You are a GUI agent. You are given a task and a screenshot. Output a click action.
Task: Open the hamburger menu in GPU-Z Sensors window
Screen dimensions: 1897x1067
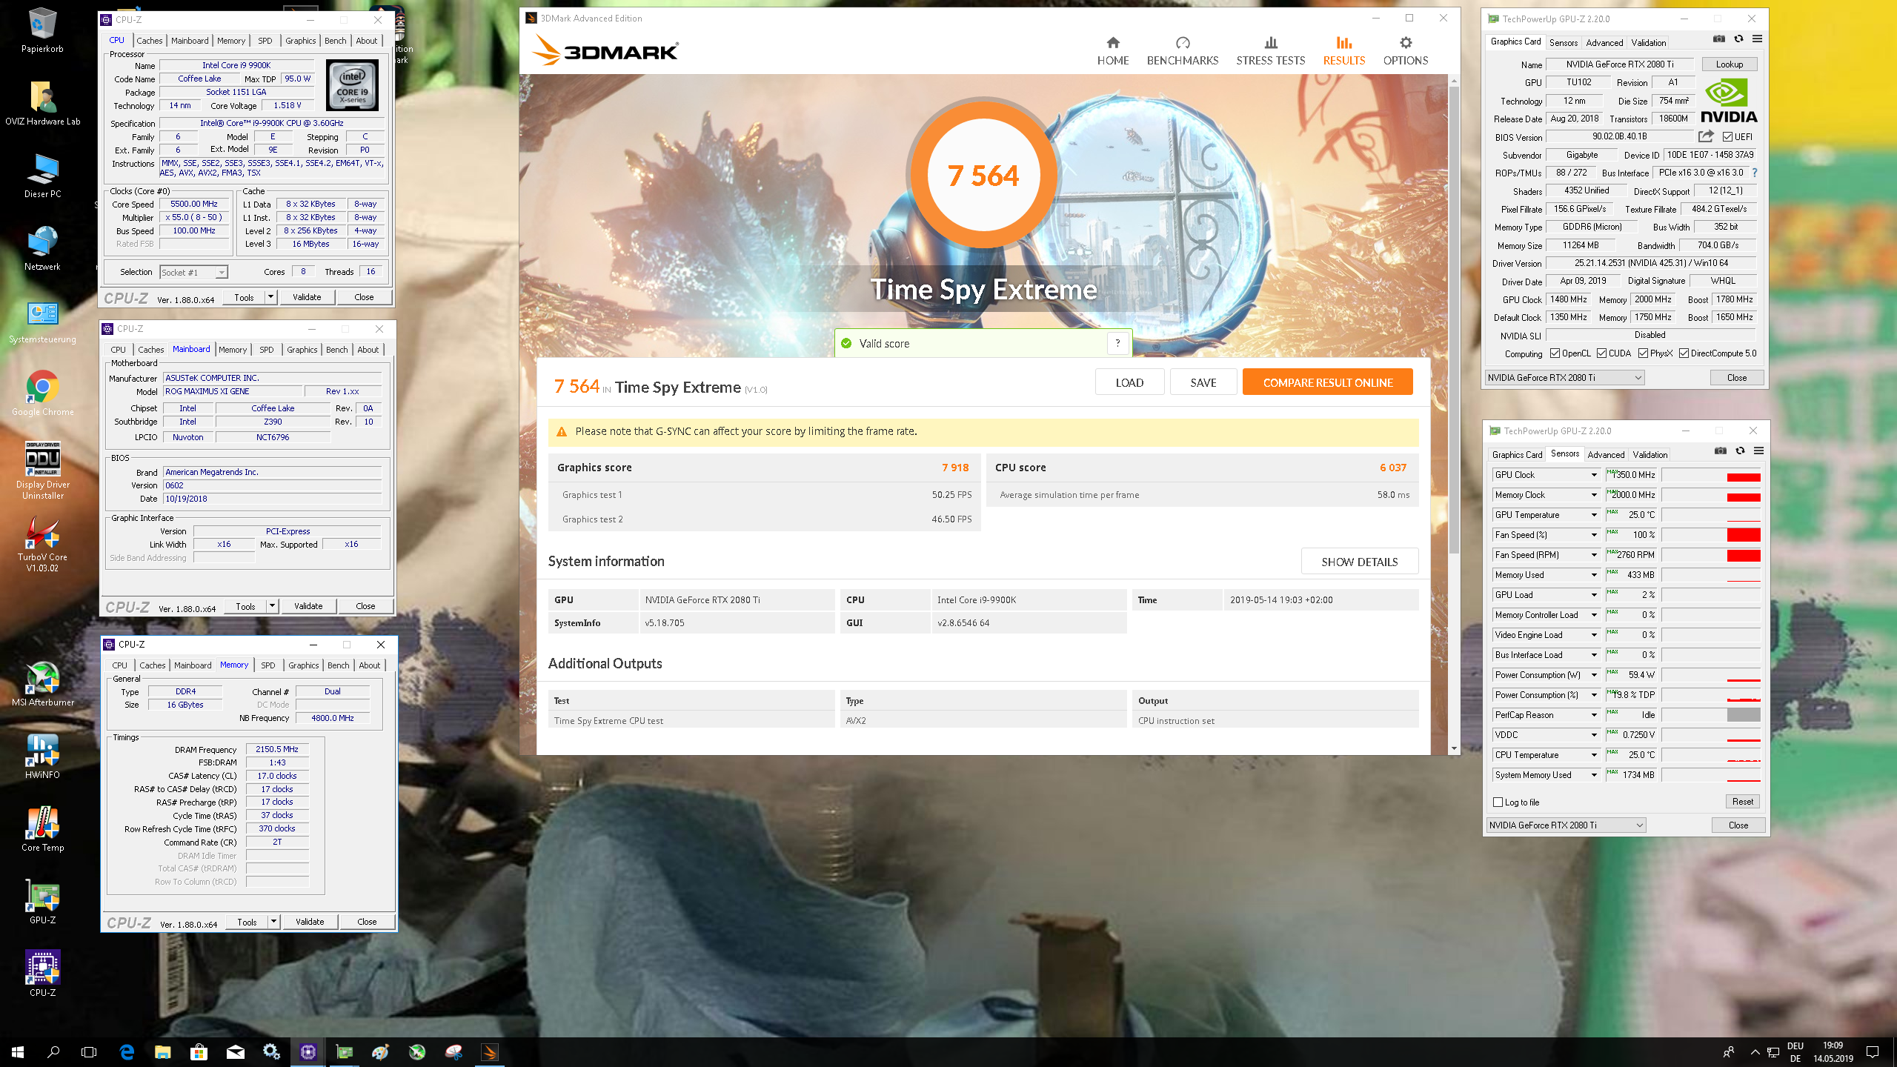[1758, 451]
